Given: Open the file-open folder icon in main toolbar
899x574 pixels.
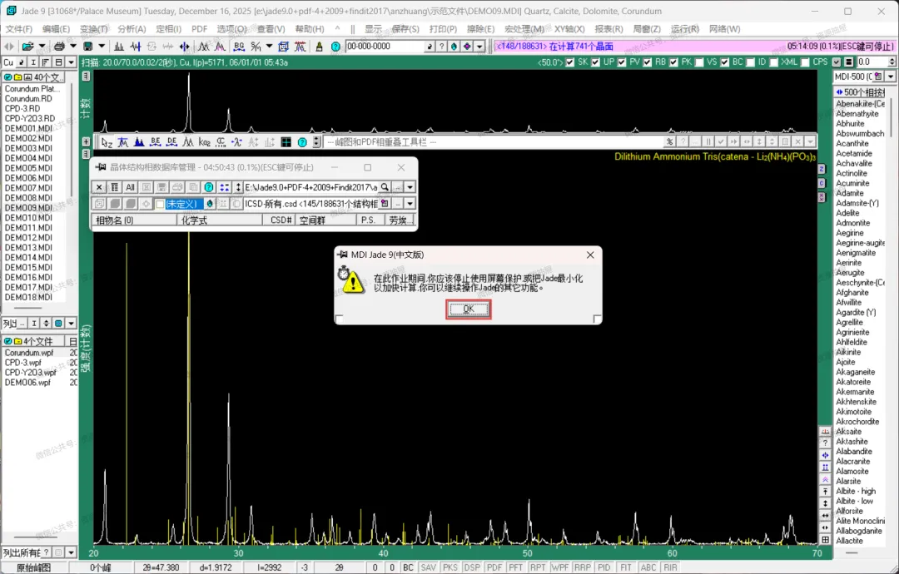Looking at the screenshot, I should (x=27, y=47).
